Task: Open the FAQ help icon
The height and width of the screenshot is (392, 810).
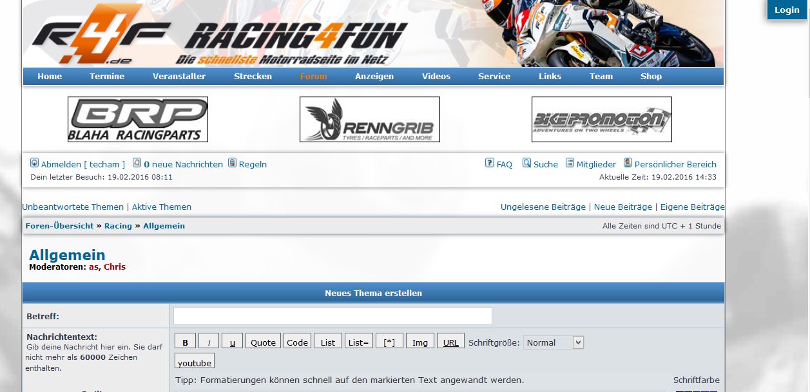Action: pos(490,163)
